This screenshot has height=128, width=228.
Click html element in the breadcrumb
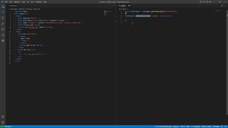[x=22, y=9]
